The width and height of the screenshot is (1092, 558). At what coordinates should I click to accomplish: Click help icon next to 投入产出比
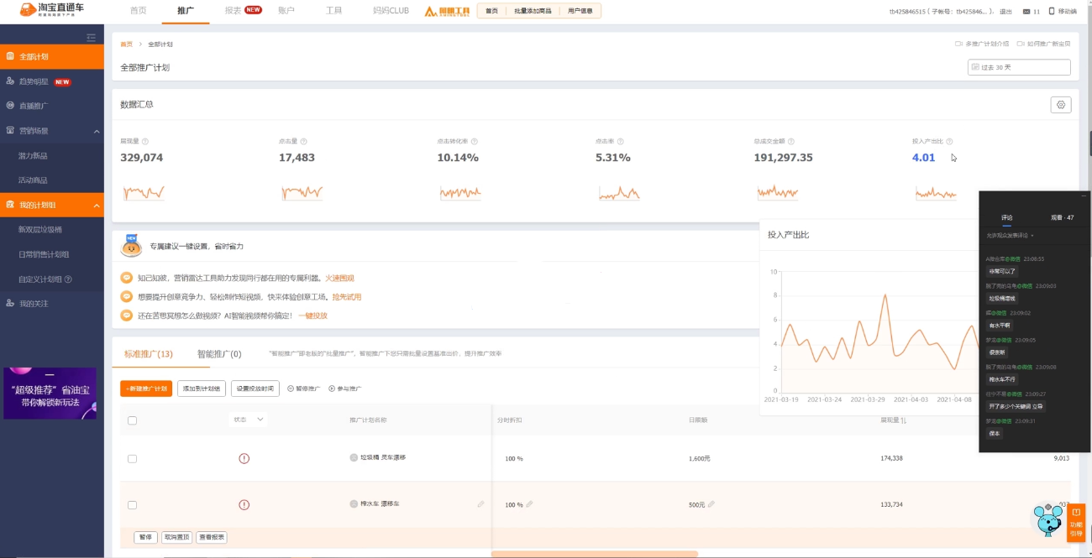click(949, 142)
